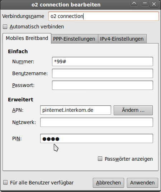Viewport: 161px width, 192px height.
Task: Focus the Netzwerk input field
Action: click(x=96, y=122)
